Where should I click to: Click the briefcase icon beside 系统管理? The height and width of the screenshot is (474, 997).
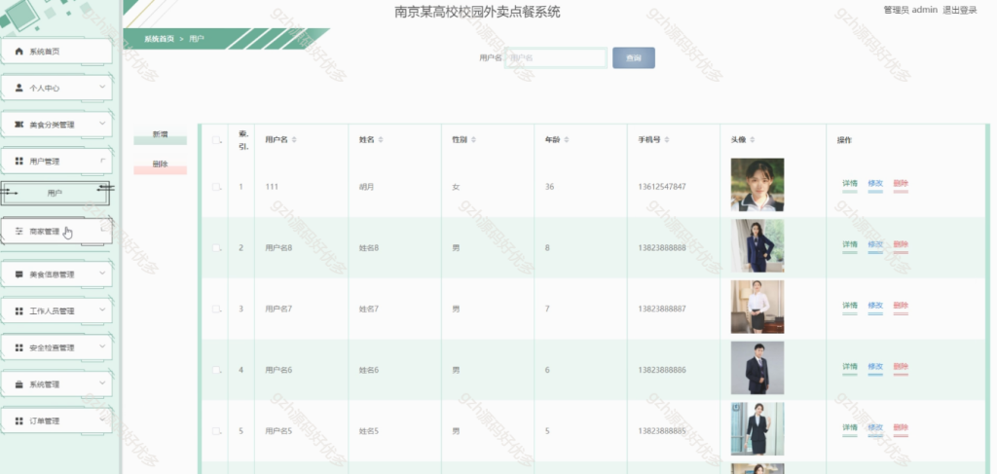pyautogui.click(x=19, y=384)
